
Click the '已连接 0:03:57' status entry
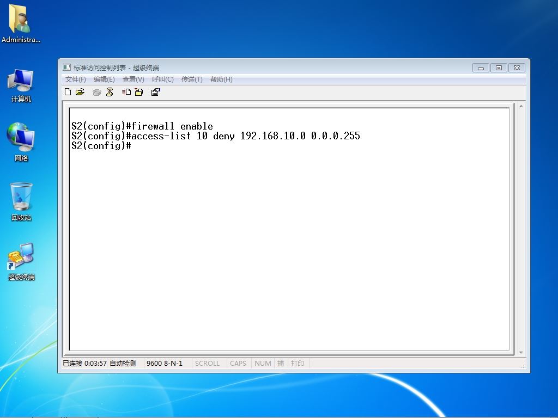(x=84, y=363)
